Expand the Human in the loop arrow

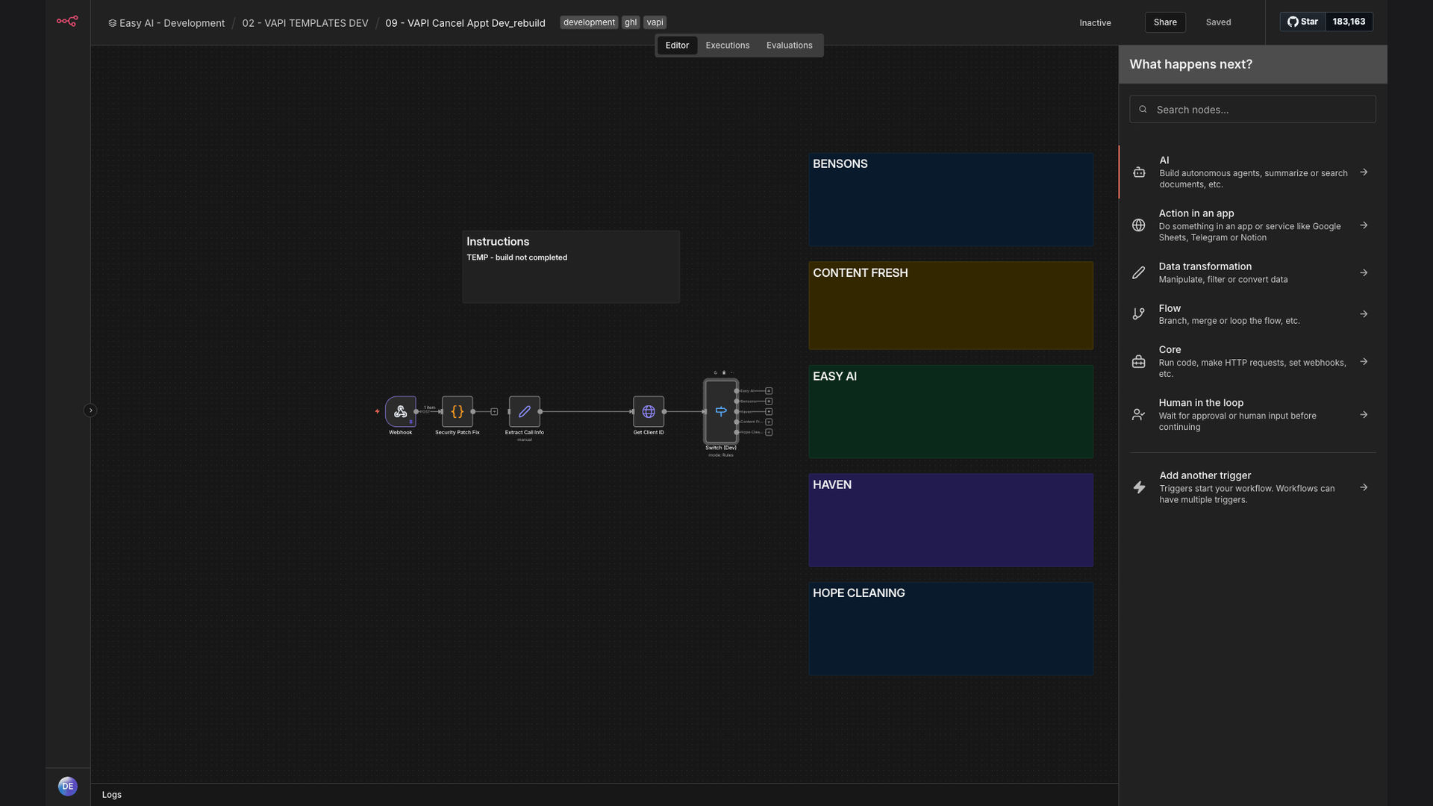pos(1364,415)
